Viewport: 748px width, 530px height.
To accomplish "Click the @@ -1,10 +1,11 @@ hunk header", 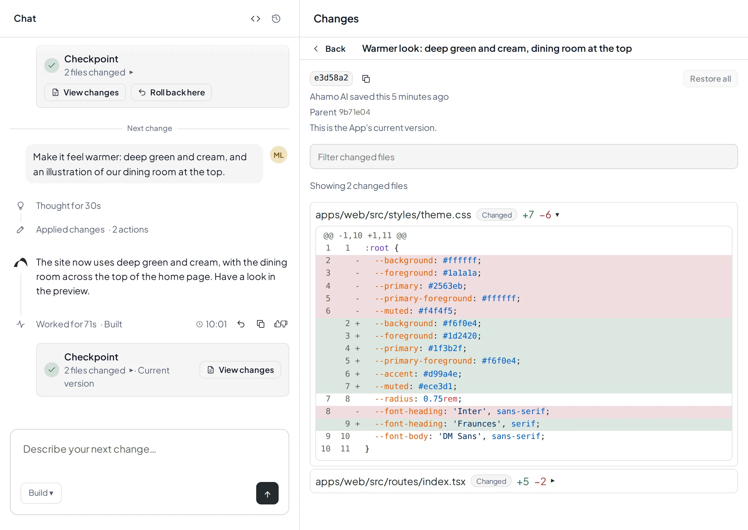I will 365,236.
